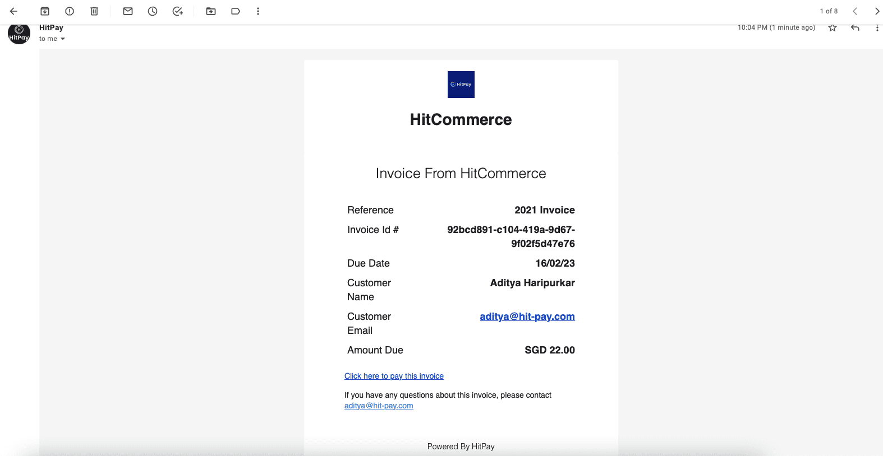Screen dimensions: 883x456
Task: Mark the email as unread
Action: [x=128, y=11]
